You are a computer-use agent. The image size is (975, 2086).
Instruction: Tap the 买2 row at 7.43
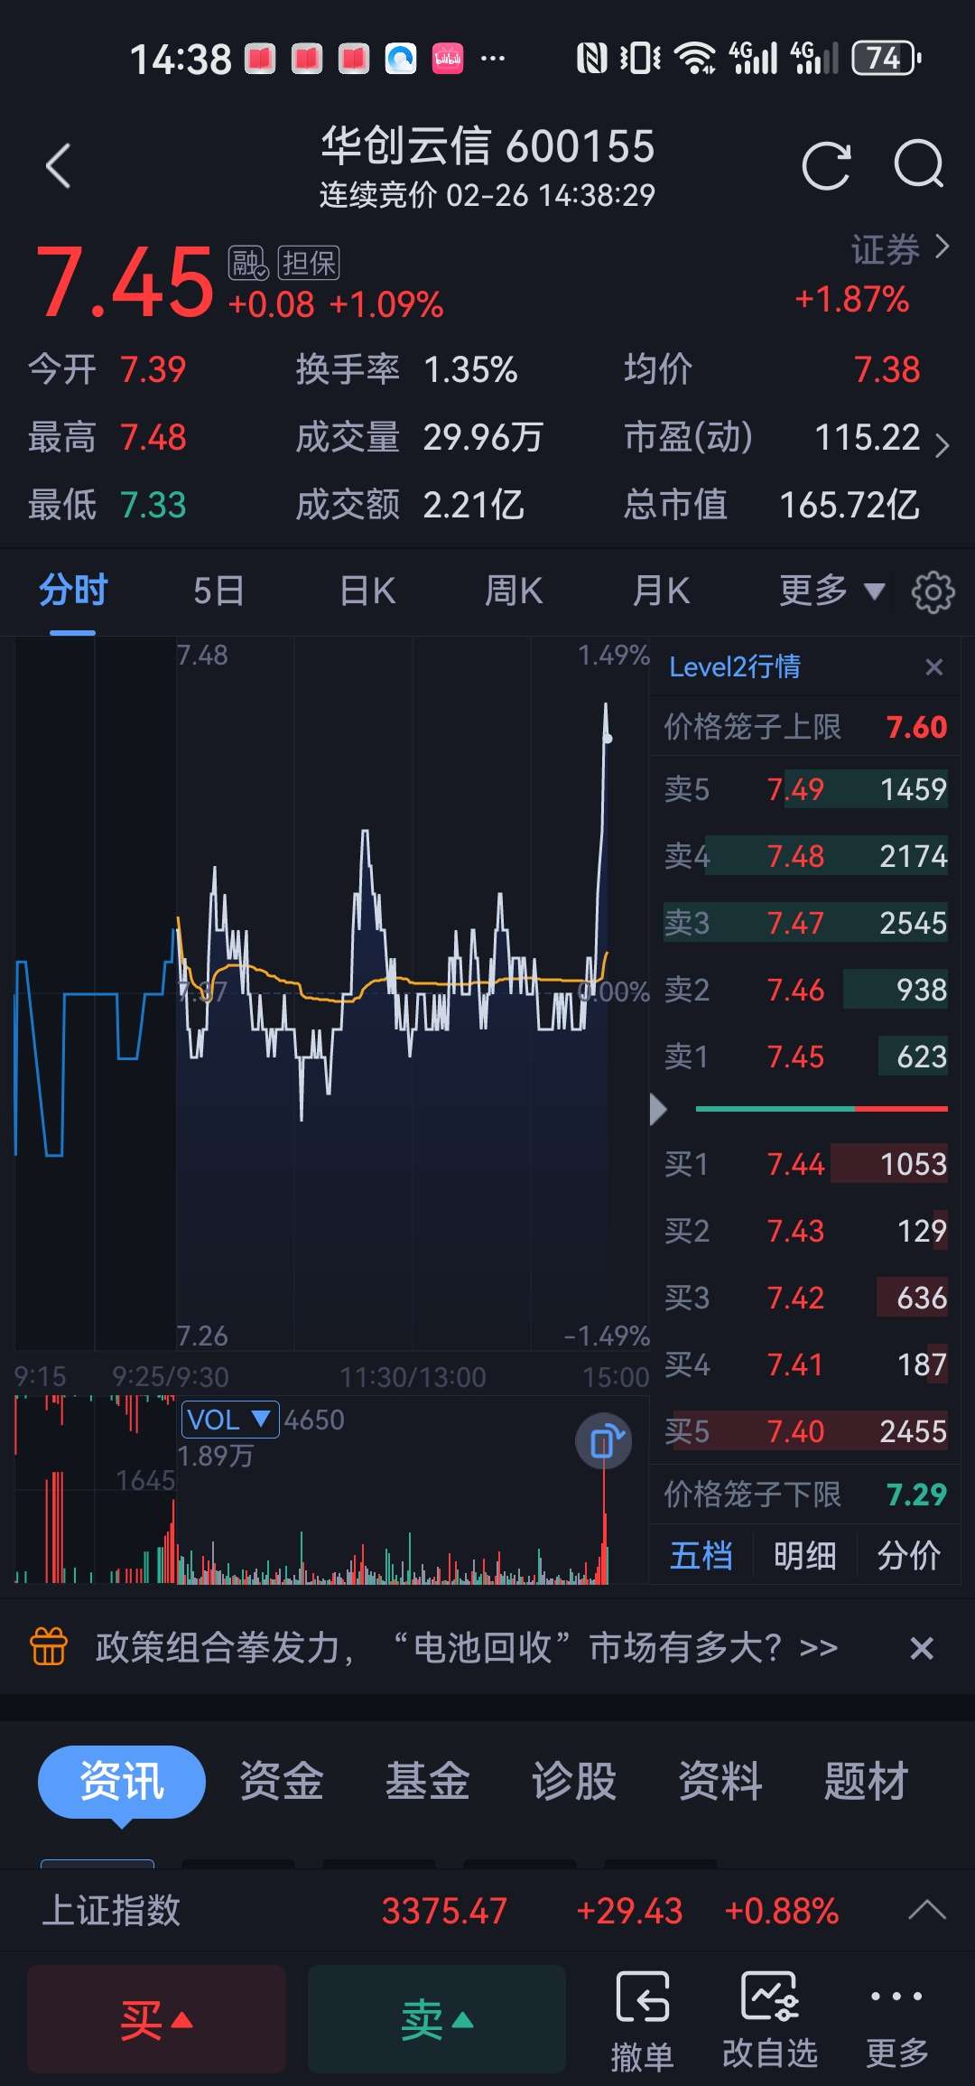coord(805,1231)
